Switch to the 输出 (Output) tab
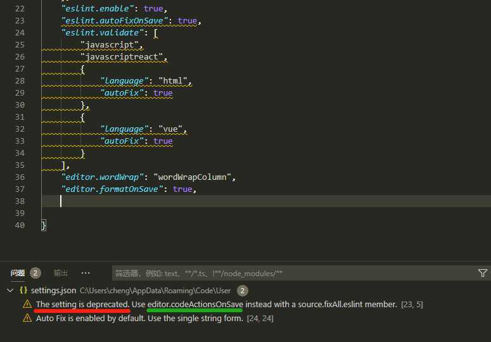The image size is (491, 342). coord(60,273)
